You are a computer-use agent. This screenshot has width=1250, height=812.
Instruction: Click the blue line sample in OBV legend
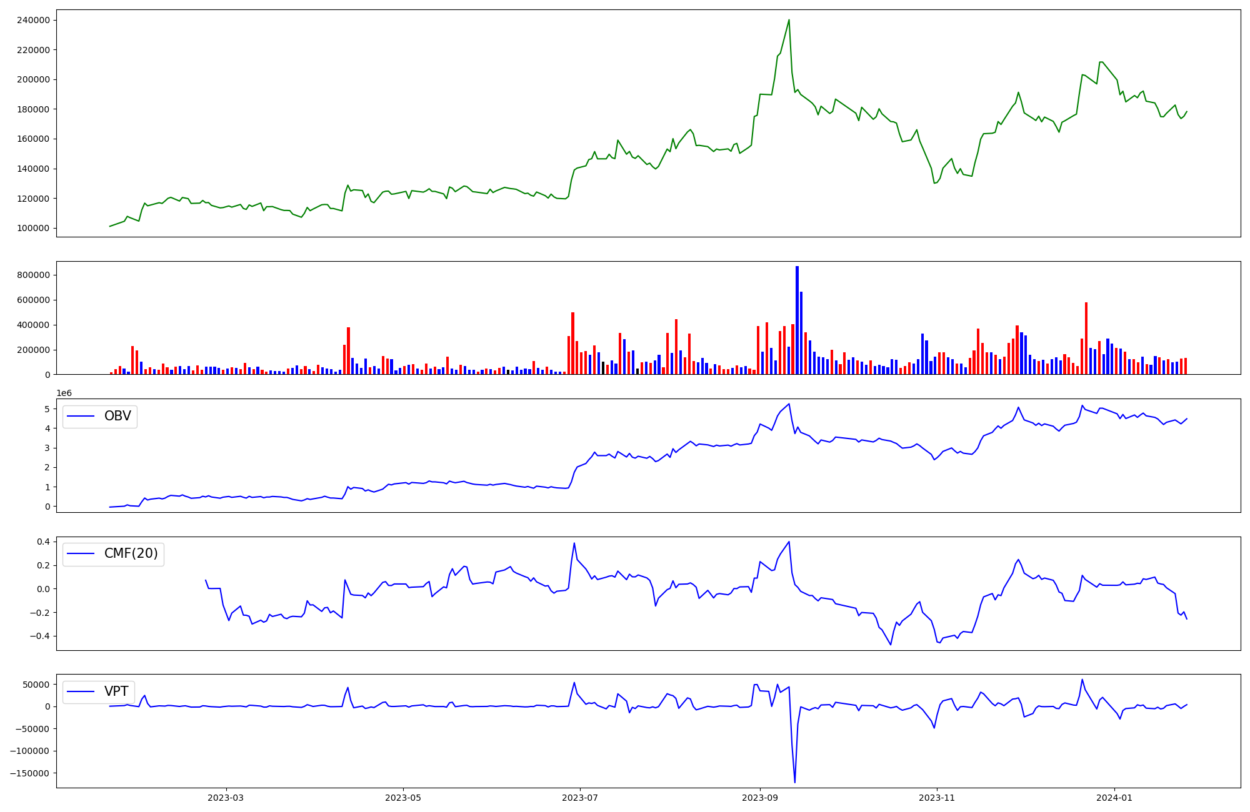click(81, 416)
